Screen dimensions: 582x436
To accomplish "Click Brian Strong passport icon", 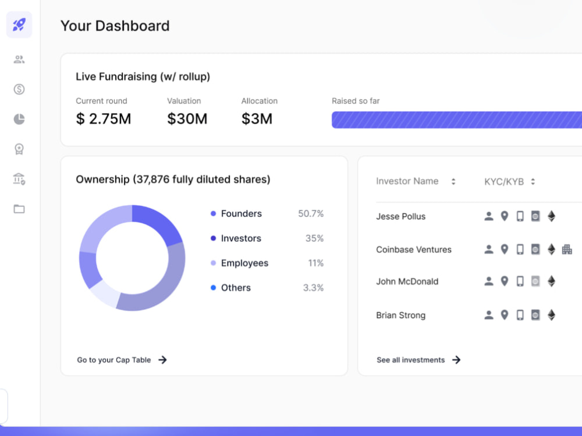I will click(x=535, y=315).
